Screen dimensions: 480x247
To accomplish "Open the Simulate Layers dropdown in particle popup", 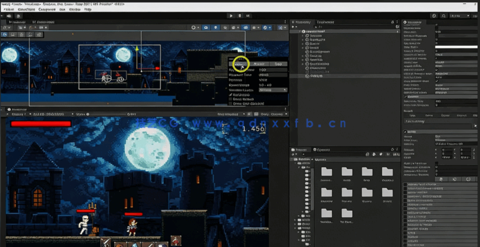I will click(273, 90).
